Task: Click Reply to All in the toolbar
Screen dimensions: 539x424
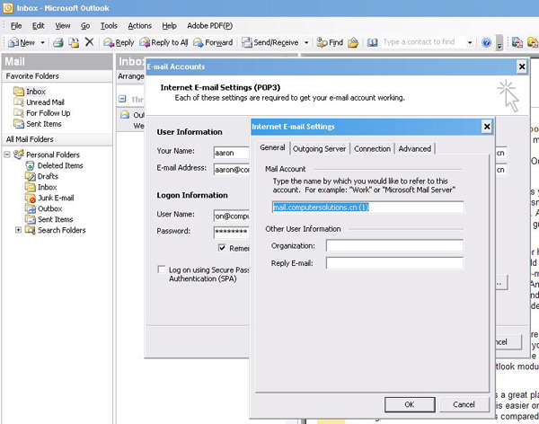Action: coord(163,42)
